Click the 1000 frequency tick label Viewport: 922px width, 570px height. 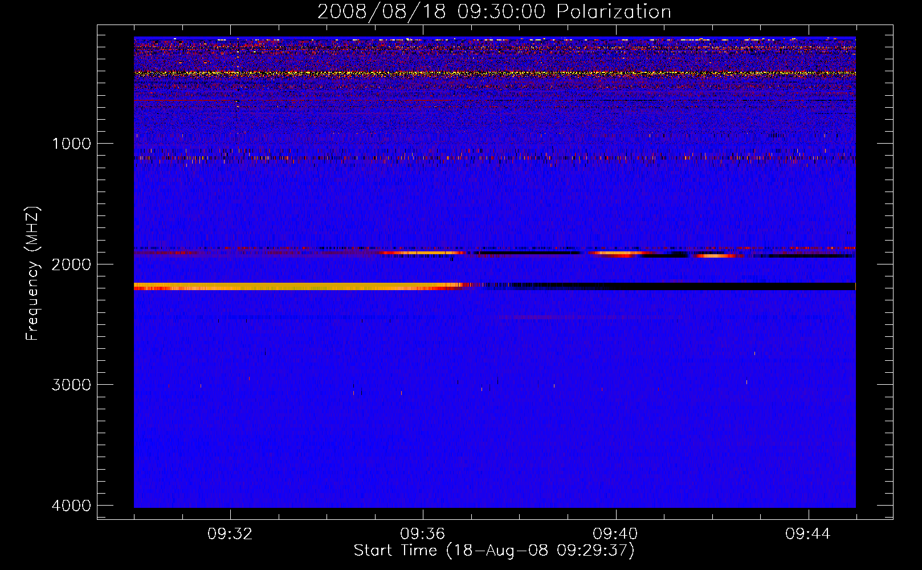[x=71, y=144]
